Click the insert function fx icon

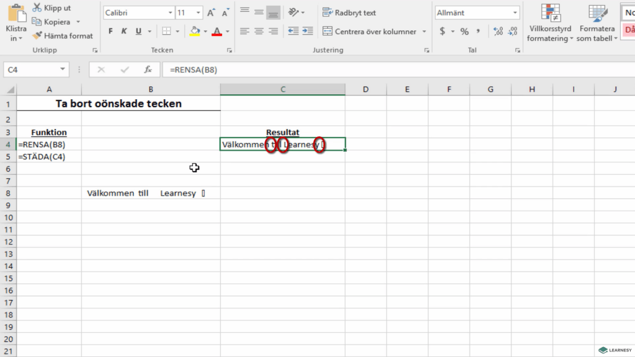click(148, 70)
